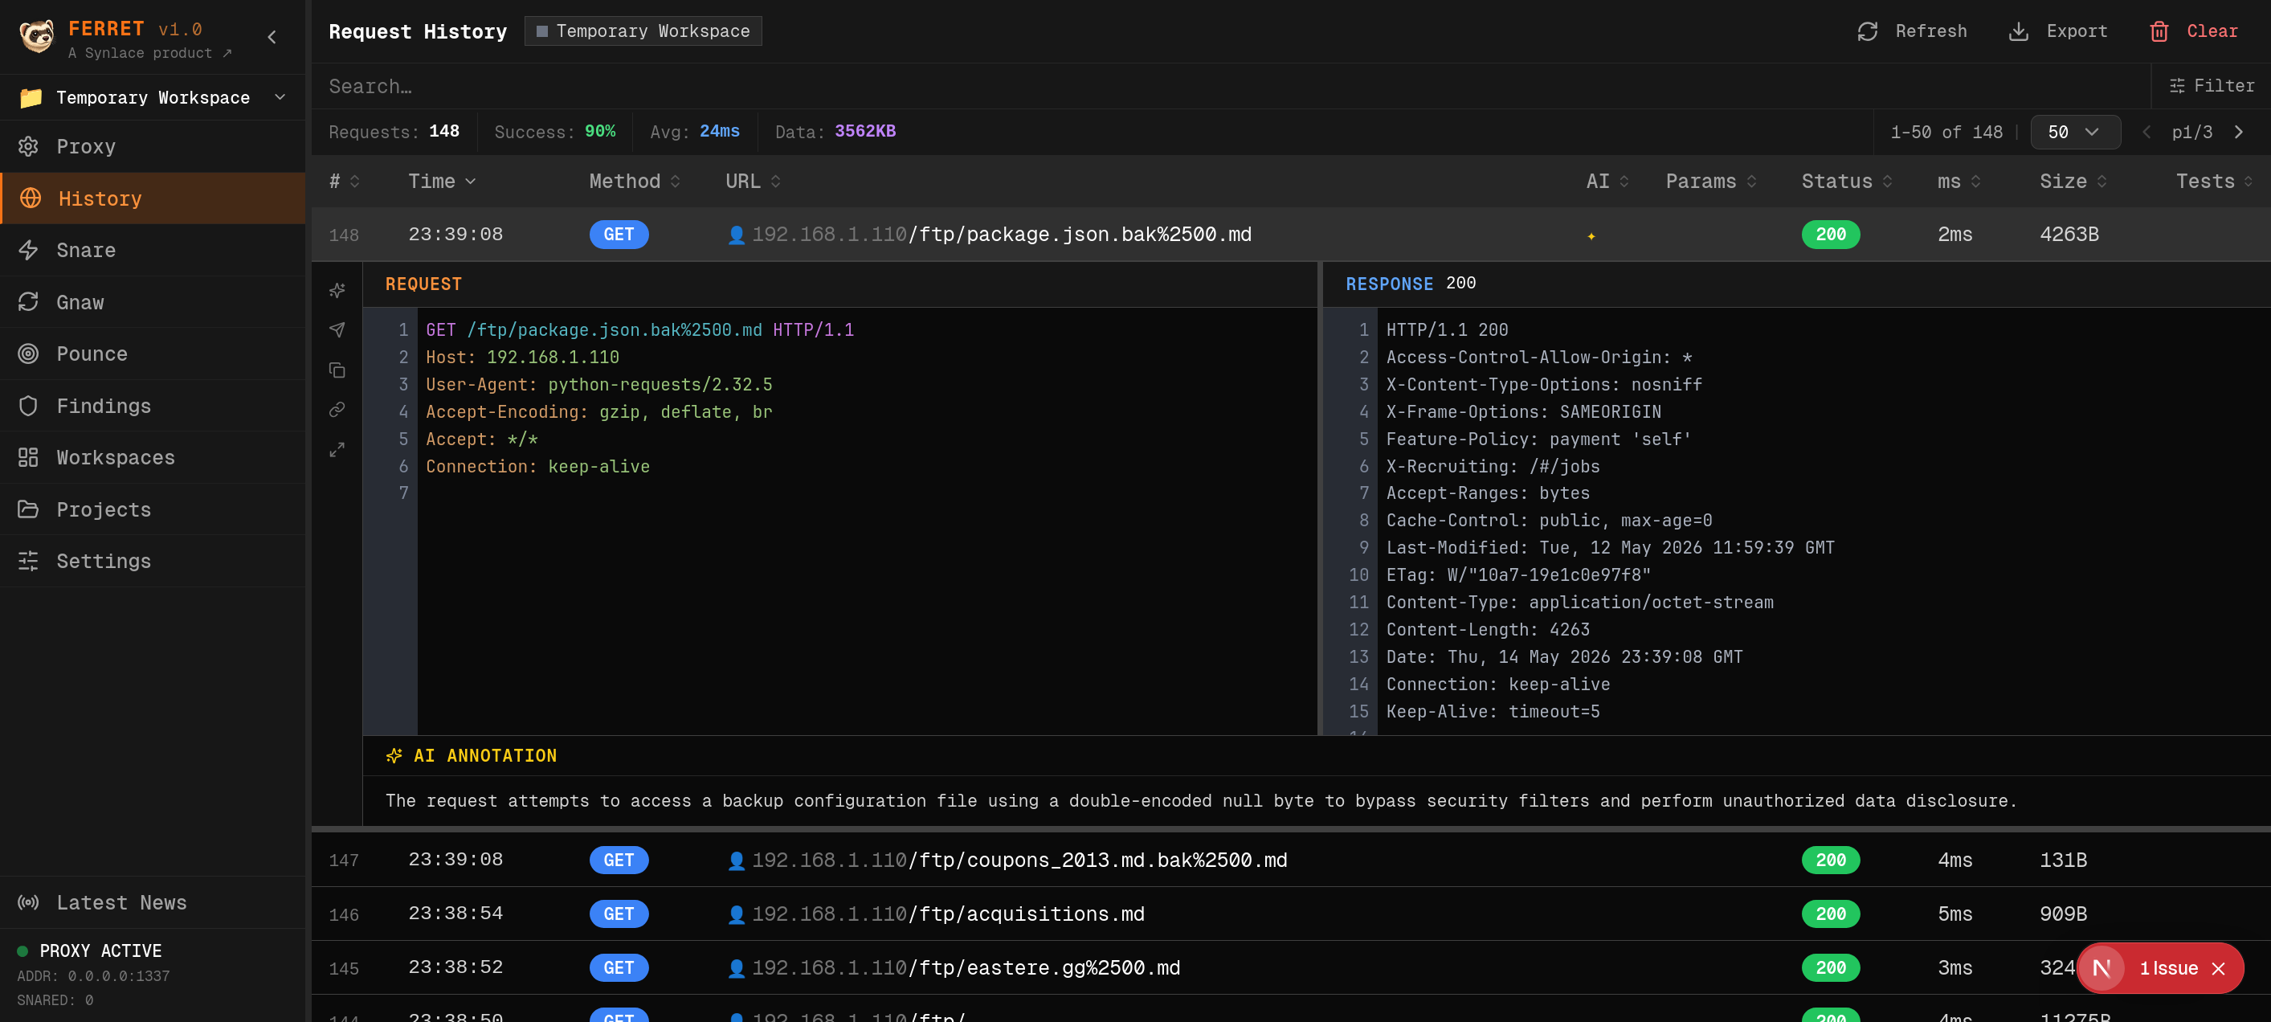Click the user icon on row 148 URL
This screenshot has width=2271, height=1022.
click(x=736, y=235)
